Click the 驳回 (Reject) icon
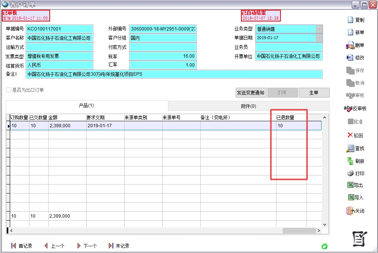This screenshot has width=378, height=253. (350, 135)
